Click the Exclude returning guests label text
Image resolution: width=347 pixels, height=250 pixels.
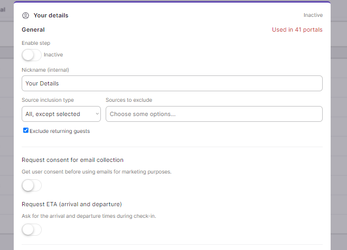(60, 131)
